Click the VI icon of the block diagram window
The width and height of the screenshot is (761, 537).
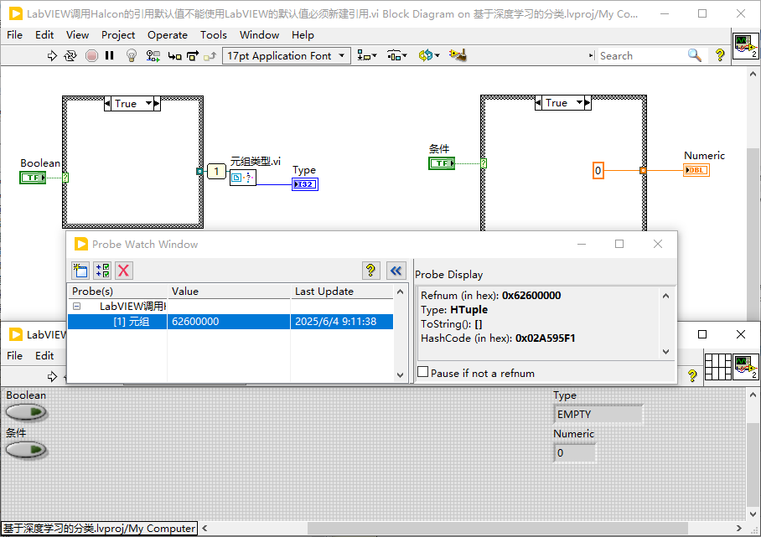coord(745,46)
